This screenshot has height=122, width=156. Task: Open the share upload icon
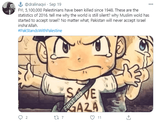129,118
